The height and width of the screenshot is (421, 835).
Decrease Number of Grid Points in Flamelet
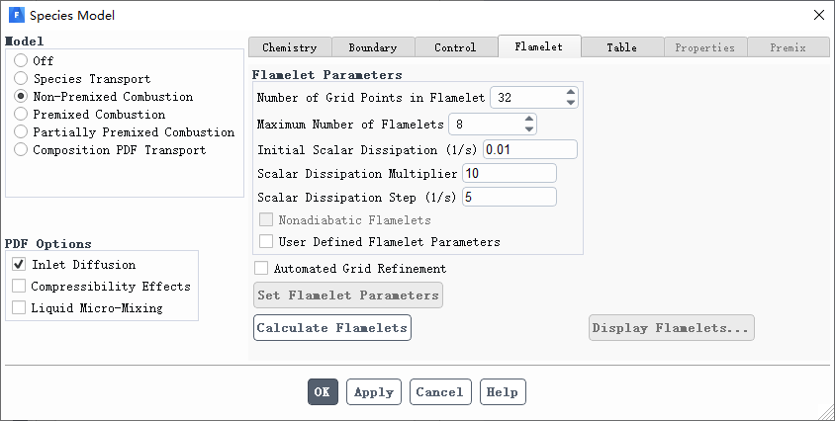tap(570, 102)
